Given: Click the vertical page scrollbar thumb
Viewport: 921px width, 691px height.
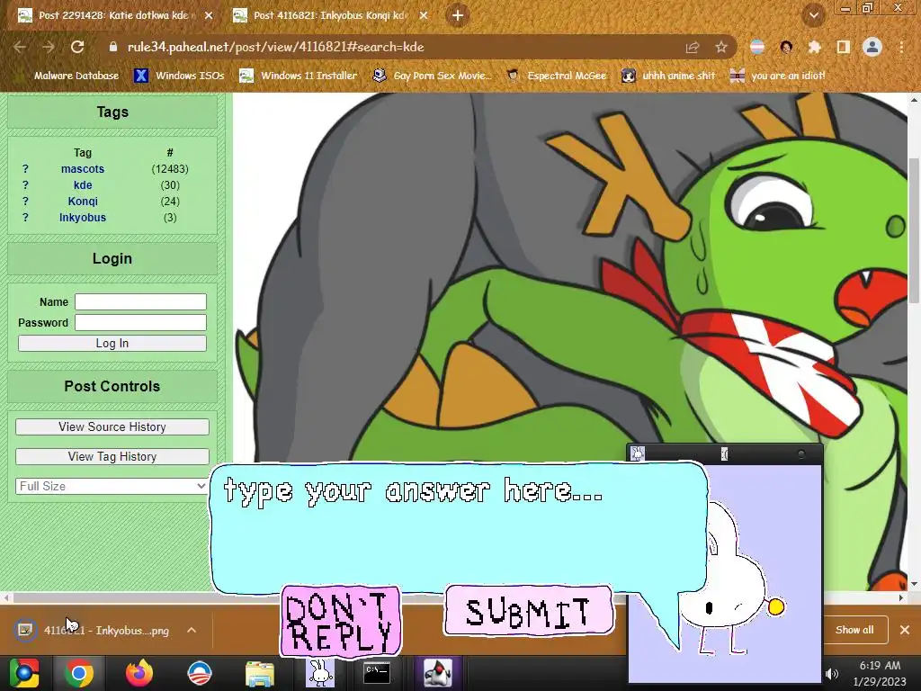Looking at the screenshot, I should coord(914,230).
